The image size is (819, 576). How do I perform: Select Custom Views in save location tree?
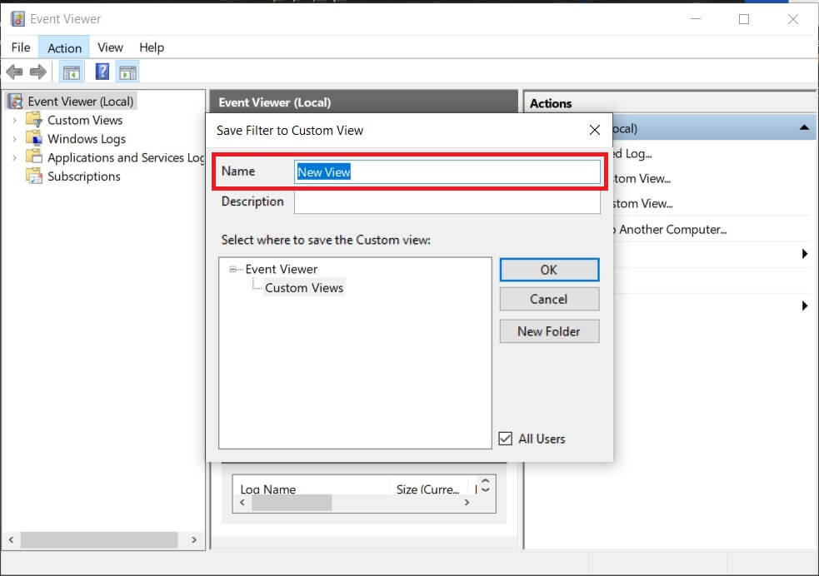304,288
